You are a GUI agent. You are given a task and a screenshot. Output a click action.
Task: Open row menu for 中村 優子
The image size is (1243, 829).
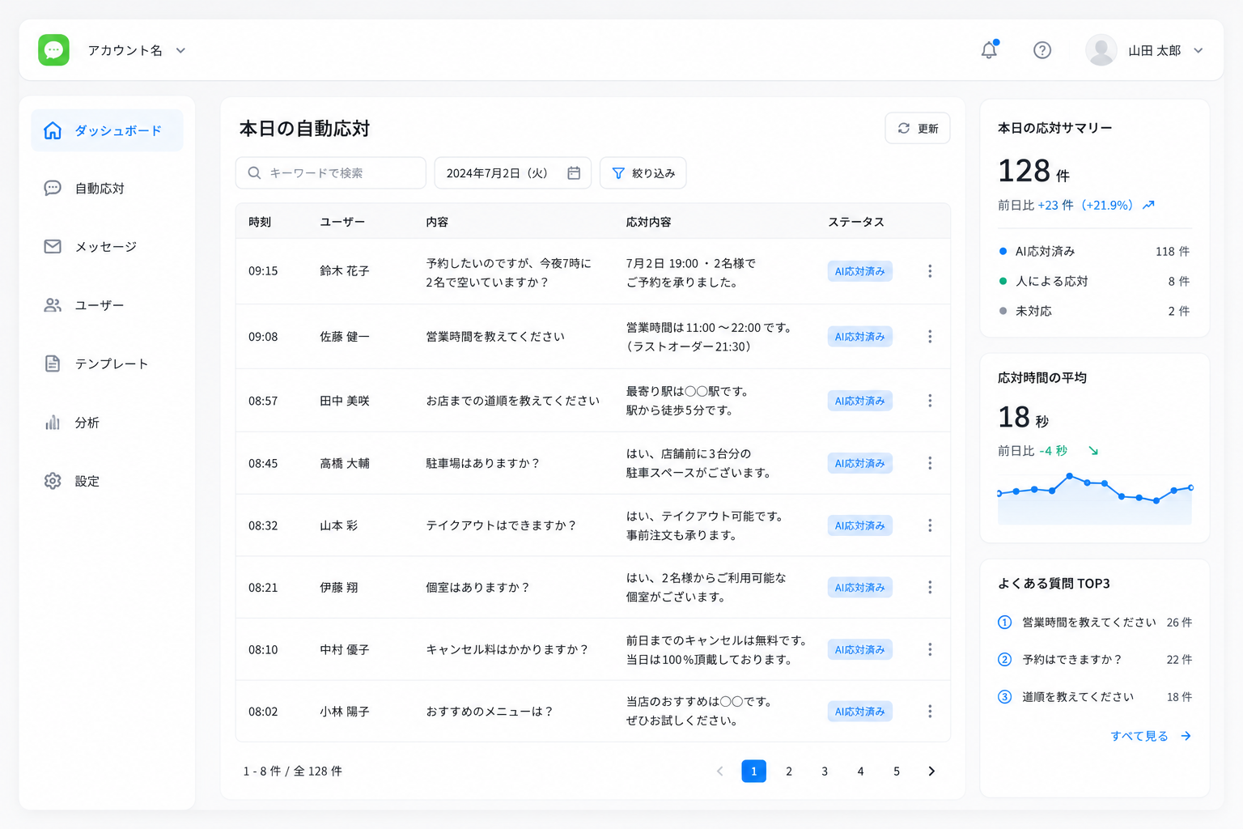930,649
